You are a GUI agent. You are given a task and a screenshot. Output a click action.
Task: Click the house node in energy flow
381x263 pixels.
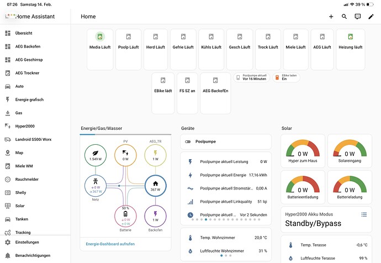tap(156, 186)
